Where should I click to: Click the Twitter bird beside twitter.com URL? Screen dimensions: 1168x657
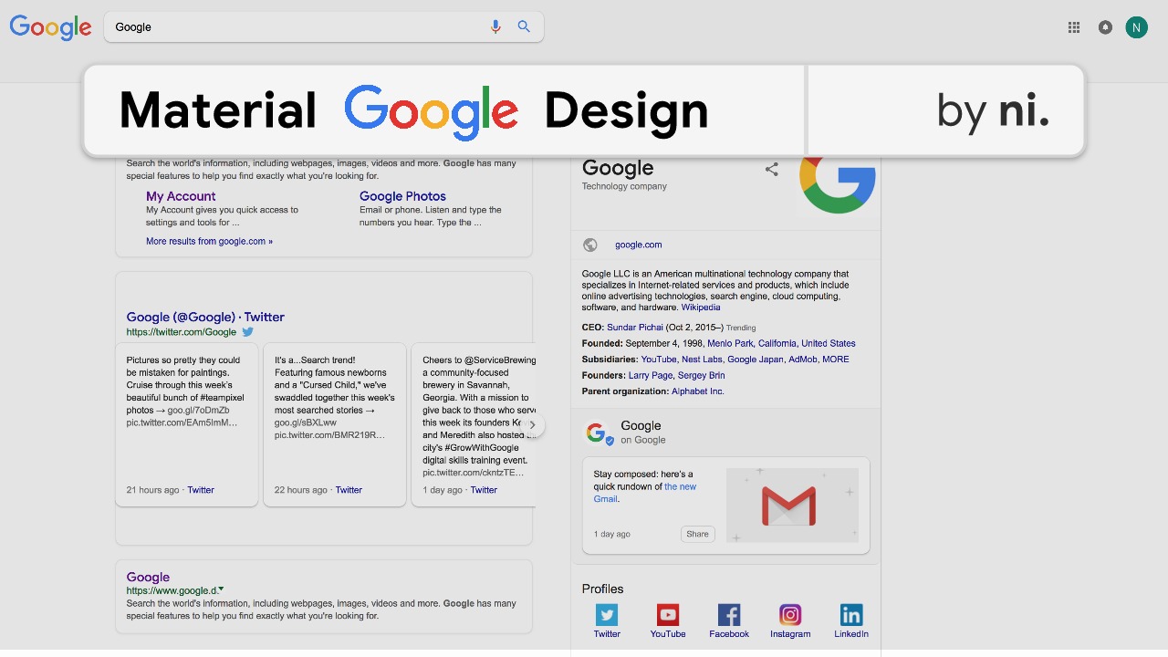247,332
